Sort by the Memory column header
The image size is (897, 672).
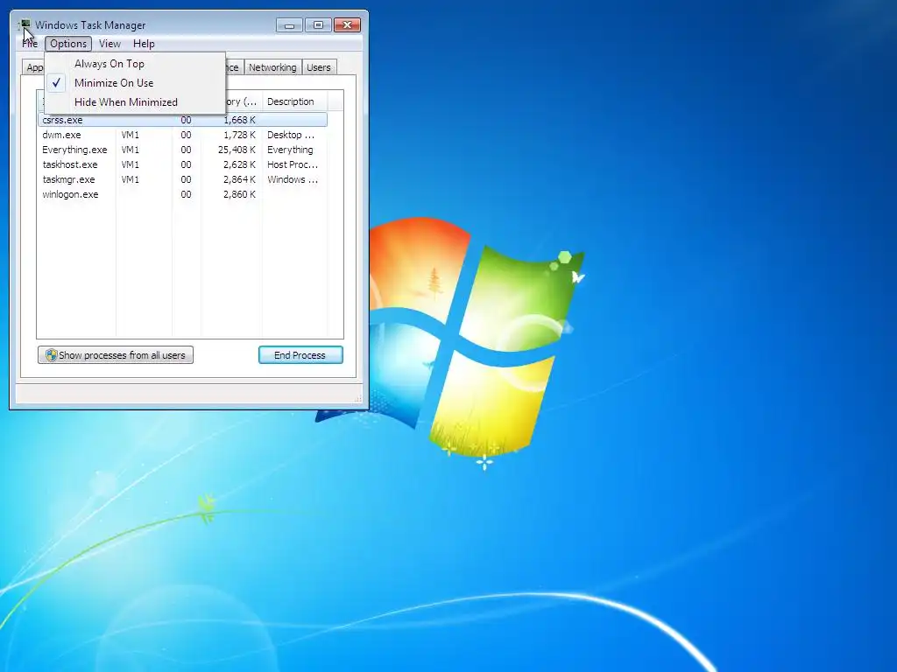[244, 101]
